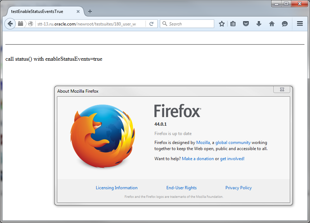Open the Downloads panel
The width and height of the screenshot is (310, 223).
(x=259, y=24)
